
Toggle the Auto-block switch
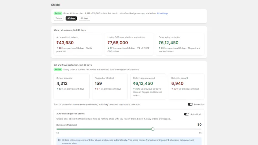[x=186, y=114]
